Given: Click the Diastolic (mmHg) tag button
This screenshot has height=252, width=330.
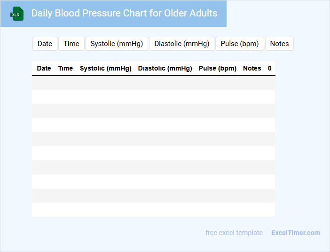Looking at the screenshot, I should 181,44.
